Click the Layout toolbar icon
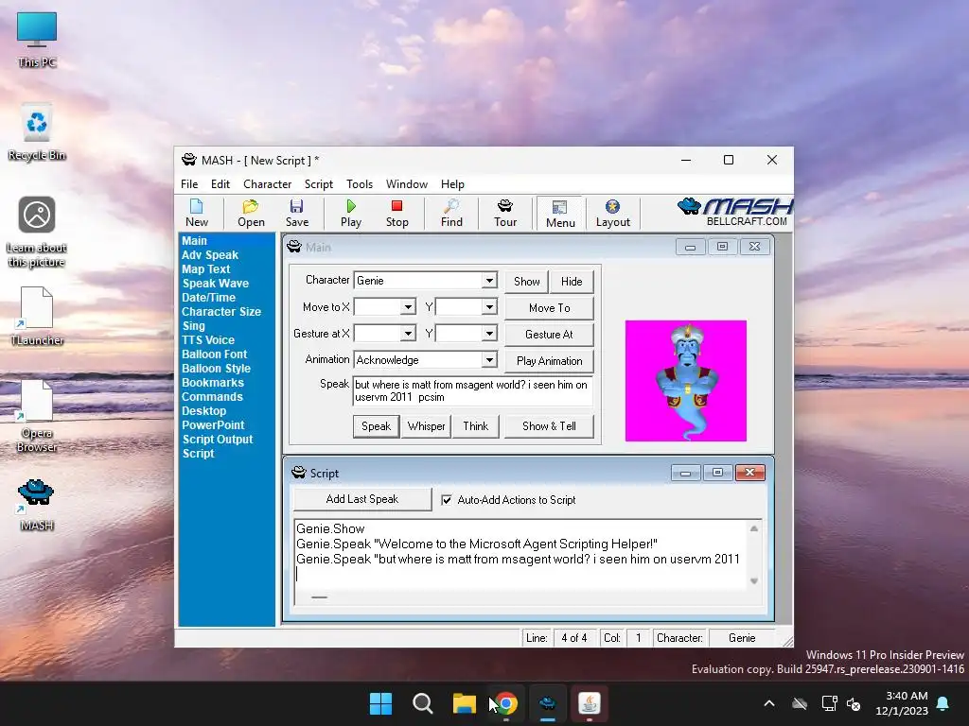969x726 pixels. (x=612, y=213)
